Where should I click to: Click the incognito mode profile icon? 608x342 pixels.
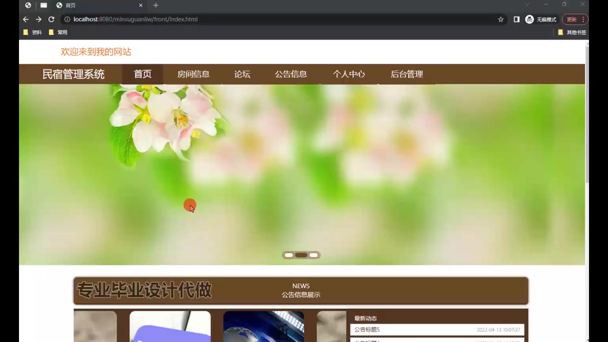[529, 19]
